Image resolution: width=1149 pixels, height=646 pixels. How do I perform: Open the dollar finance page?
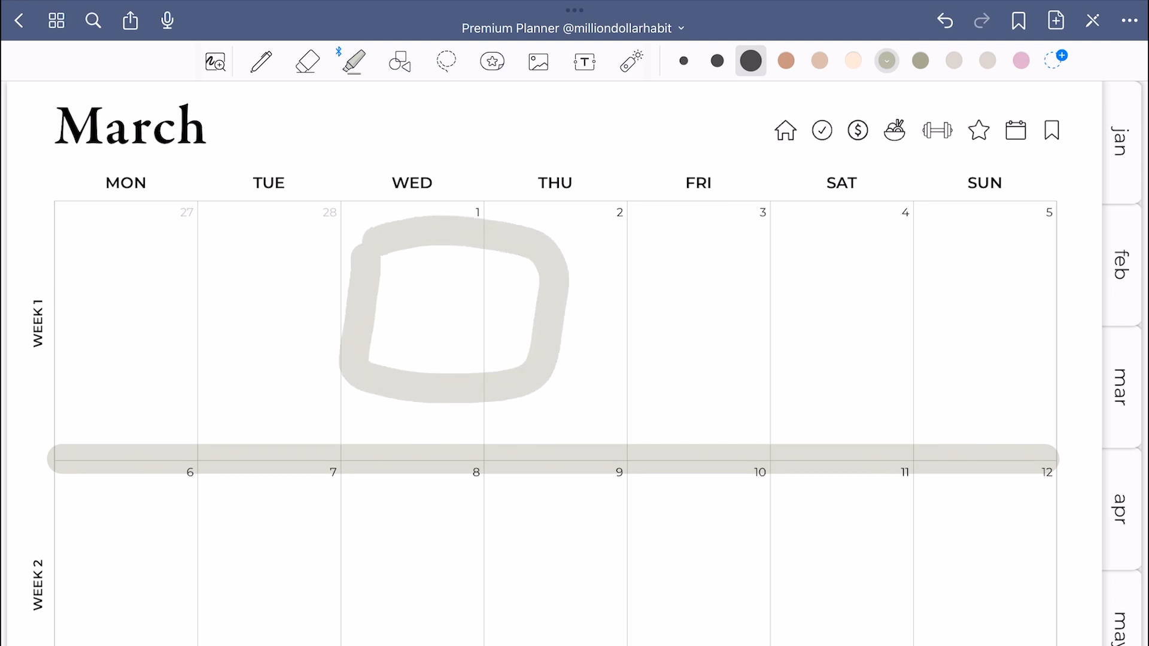point(858,130)
